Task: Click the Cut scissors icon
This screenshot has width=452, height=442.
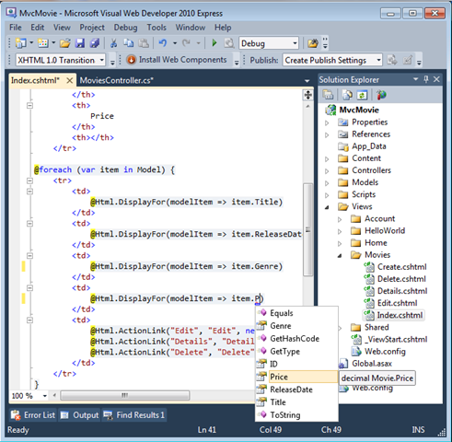Action: pyautogui.click(x=113, y=43)
